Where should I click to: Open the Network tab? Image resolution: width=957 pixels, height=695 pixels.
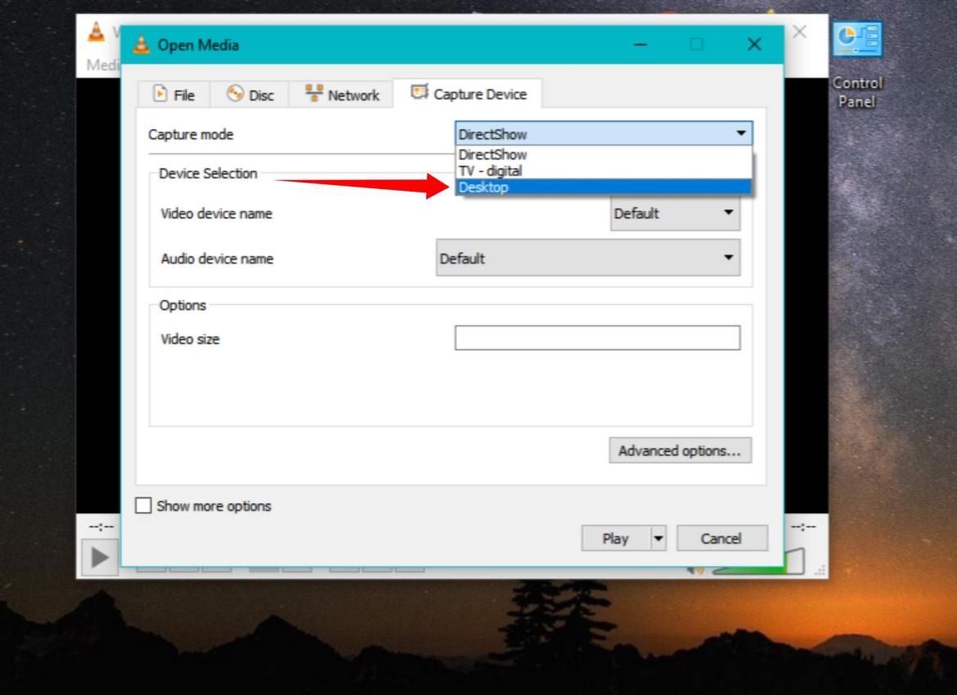(x=342, y=95)
